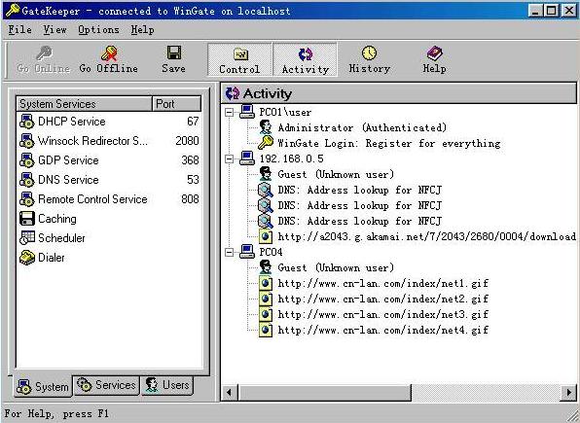
Task: Click the Save floppy disk icon
Action: pyautogui.click(x=174, y=53)
